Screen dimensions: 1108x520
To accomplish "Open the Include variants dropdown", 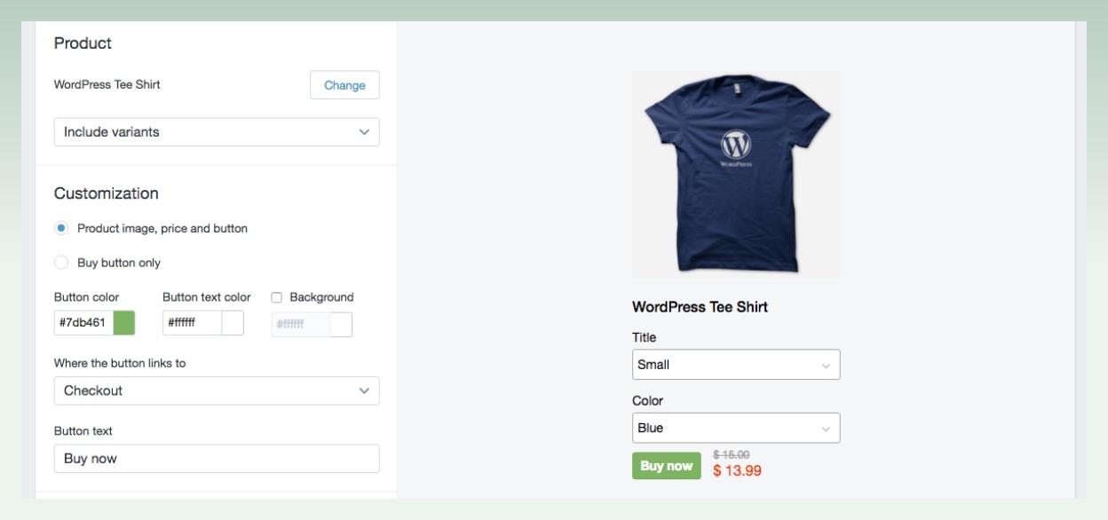I will coord(217,131).
